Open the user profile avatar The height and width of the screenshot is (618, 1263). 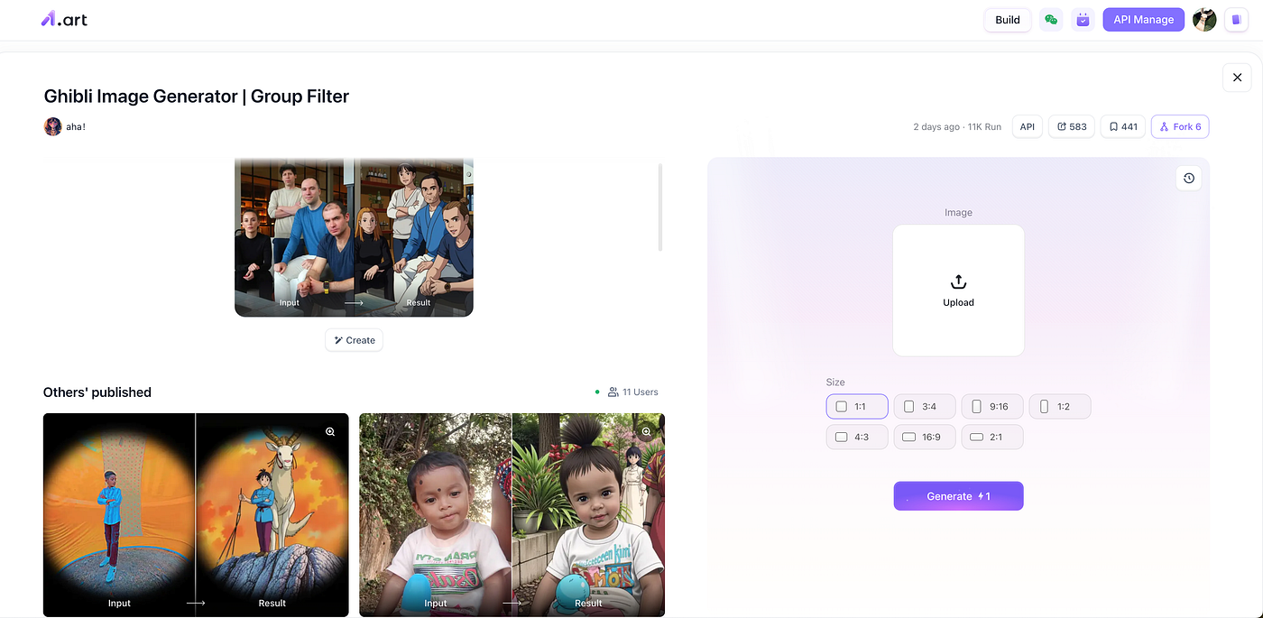coord(1204,20)
